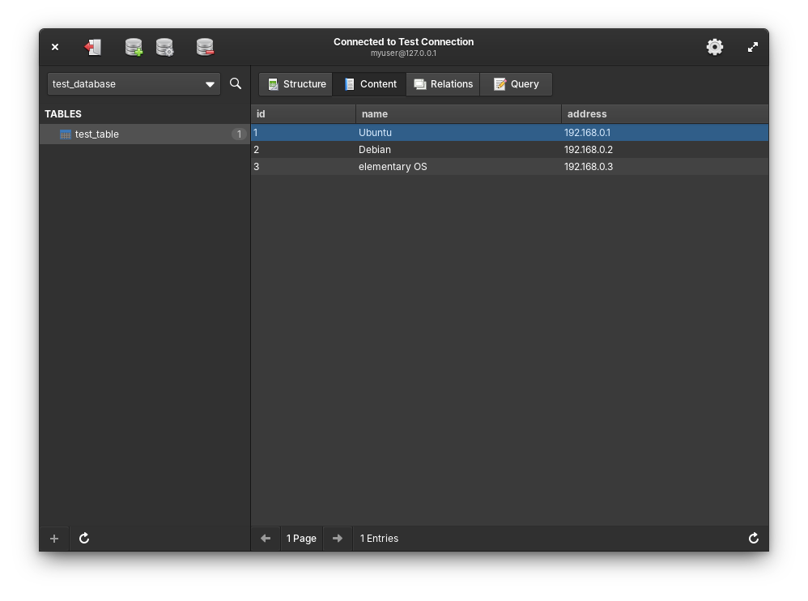Switch to the Relations tab
Screen dimensions: 808x601
click(443, 84)
